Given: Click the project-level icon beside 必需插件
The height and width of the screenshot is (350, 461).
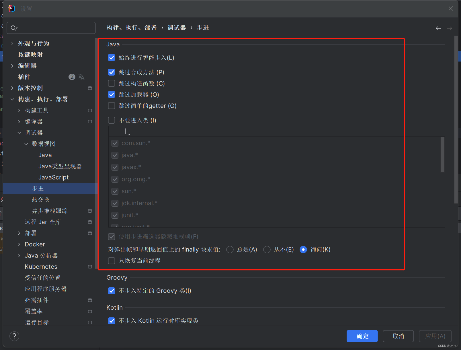Looking at the screenshot, I should pyautogui.click(x=90, y=300).
